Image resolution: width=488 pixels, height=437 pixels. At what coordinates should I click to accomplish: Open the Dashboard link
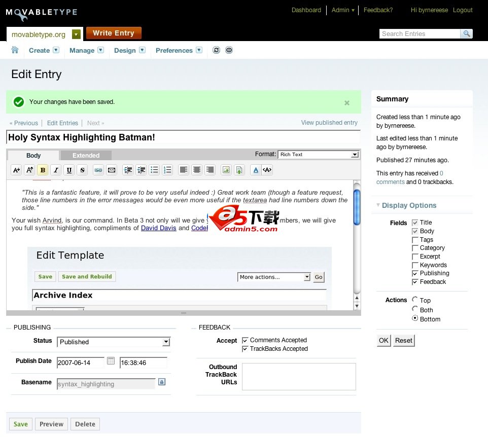pos(306,10)
